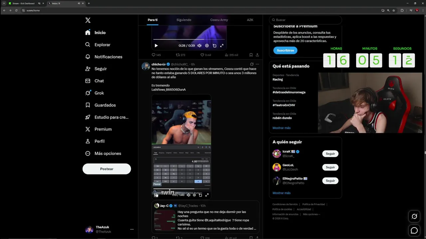
Task: Open Premium in the sidebar
Action: coord(99,129)
